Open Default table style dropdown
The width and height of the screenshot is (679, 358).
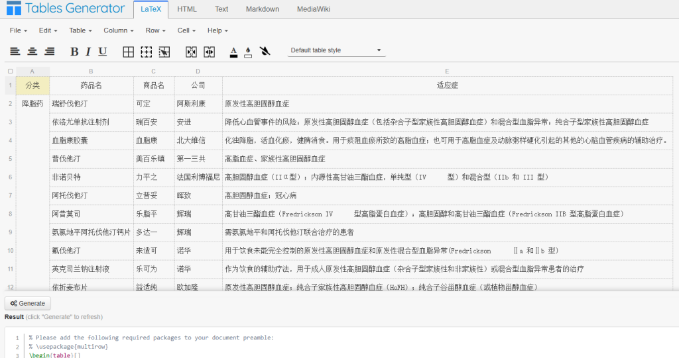[336, 50]
